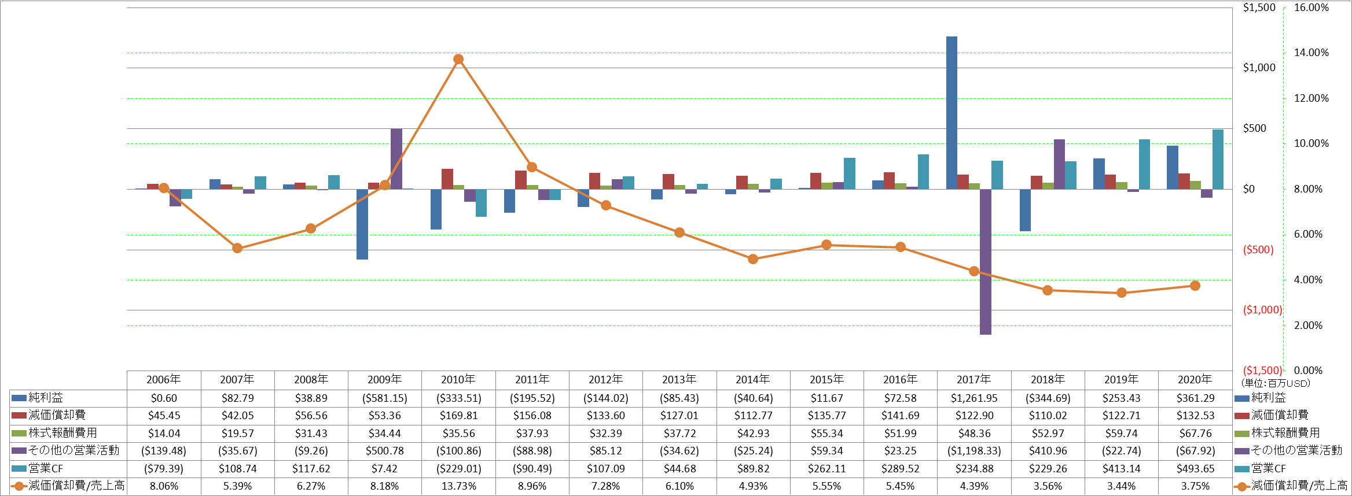The width and height of the screenshot is (1352, 496).
Task: Click the blue 2009年 純利益 negative bar
Action: (362, 224)
